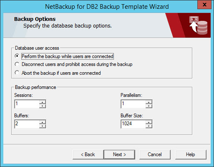Raise the Buffer Size with up arrow
The height and width of the screenshot is (167, 214).
(x=149, y=122)
